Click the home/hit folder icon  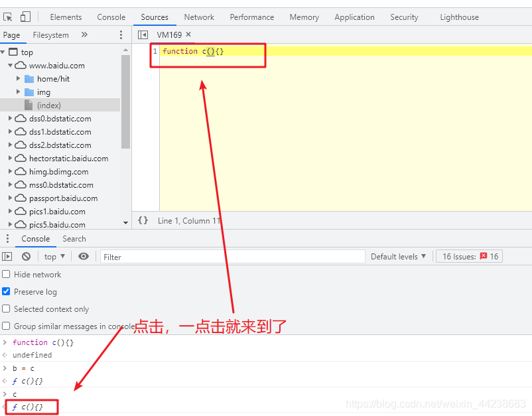(29, 79)
